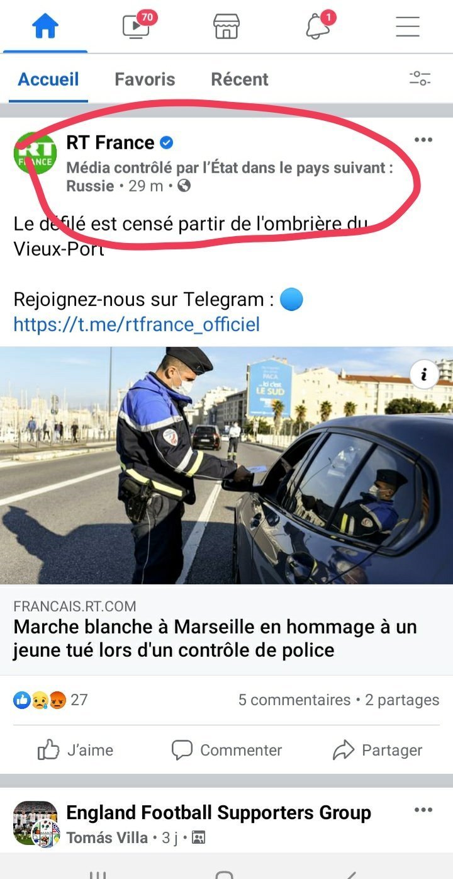Open the Marche blanche à Marseille article headline
This screenshot has height=879, width=453.
[x=215, y=638]
